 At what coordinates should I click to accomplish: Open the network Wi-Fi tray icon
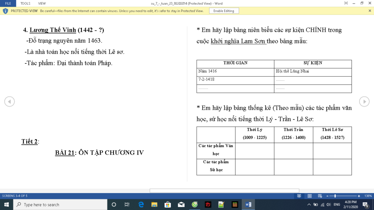pyautogui.click(x=323, y=205)
